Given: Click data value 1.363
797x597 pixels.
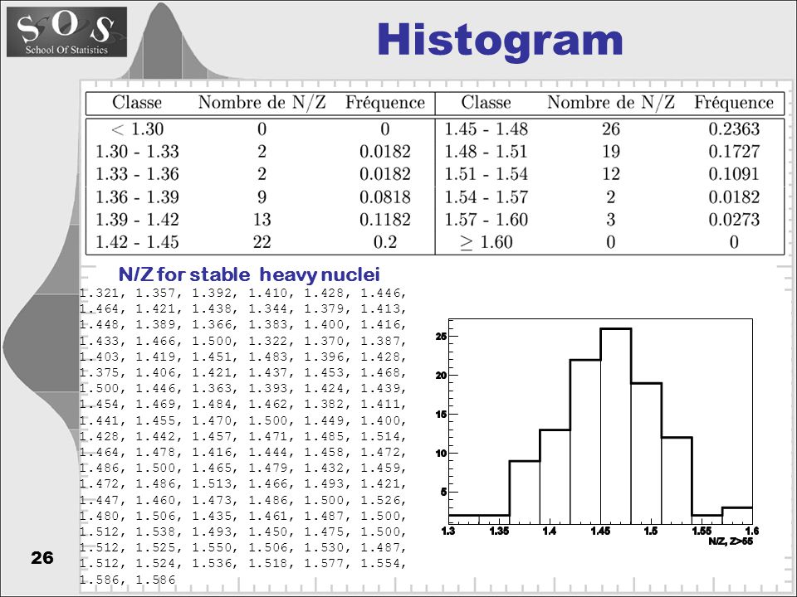Looking at the screenshot, I should [212, 388].
